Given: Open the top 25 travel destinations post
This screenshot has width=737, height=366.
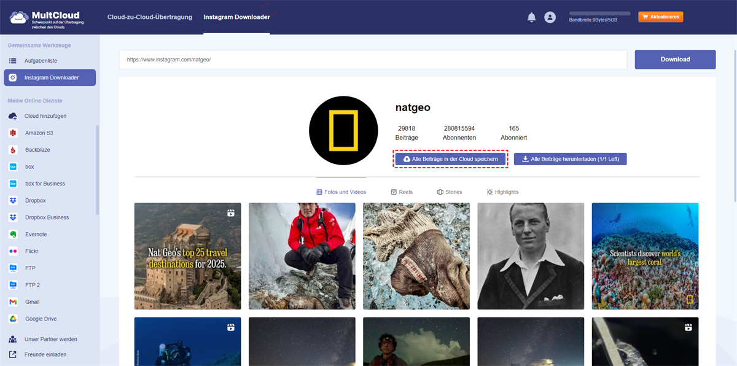Looking at the screenshot, I should pyautogui.click(x=187, y=256).
